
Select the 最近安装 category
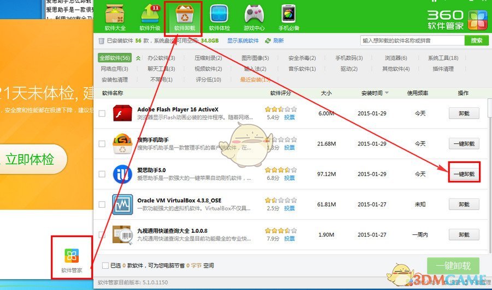point(255,80)
